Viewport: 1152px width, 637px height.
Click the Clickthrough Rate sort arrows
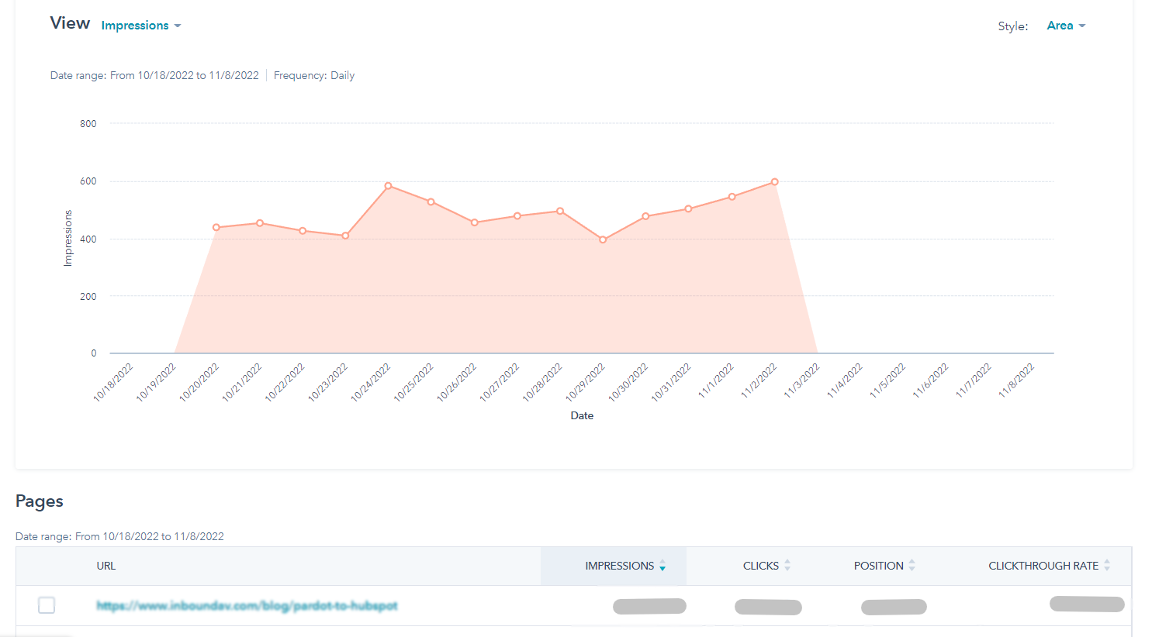pyautogui.click(x=1107, y=566)
